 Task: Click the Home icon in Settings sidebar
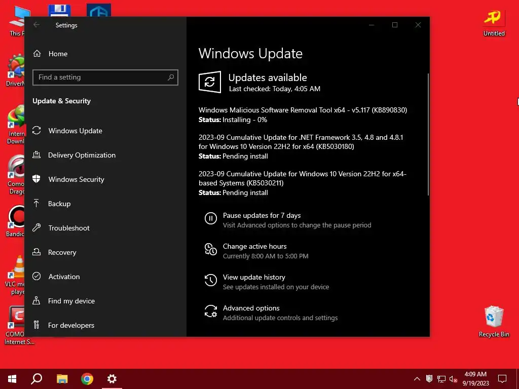pyautogui.click(x=36, y=54)
